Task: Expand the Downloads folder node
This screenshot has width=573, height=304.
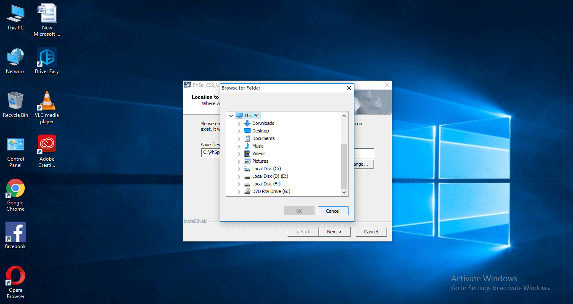Action: (239, 123)
